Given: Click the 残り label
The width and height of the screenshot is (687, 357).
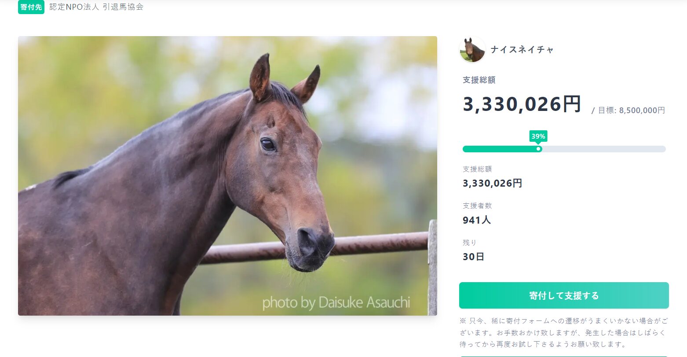Looking at the screenshot, I should (469, 243).
